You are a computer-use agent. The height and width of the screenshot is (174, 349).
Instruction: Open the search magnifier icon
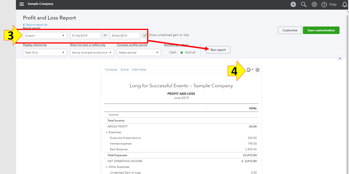click(x=304, y=4)
